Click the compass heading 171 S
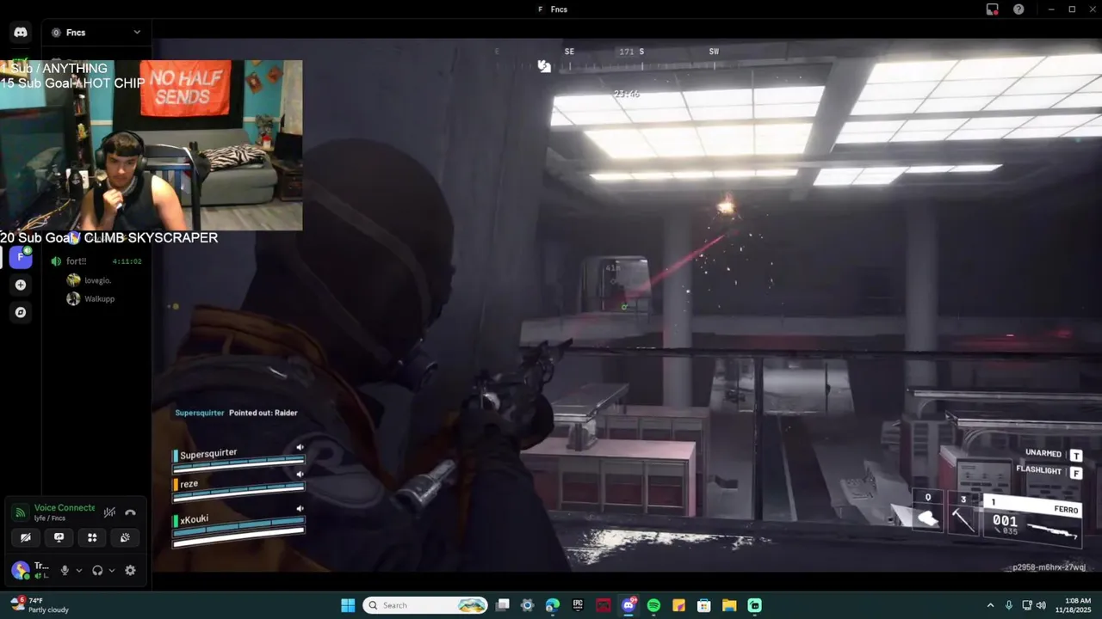Image resolution: width=1102 pixels, height=619 pixels. tap(631, 52)
